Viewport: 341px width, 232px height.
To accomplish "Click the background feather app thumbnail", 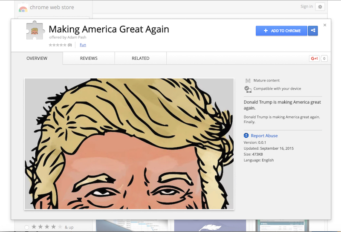I will pyautogui.click(x=210, y=226).
